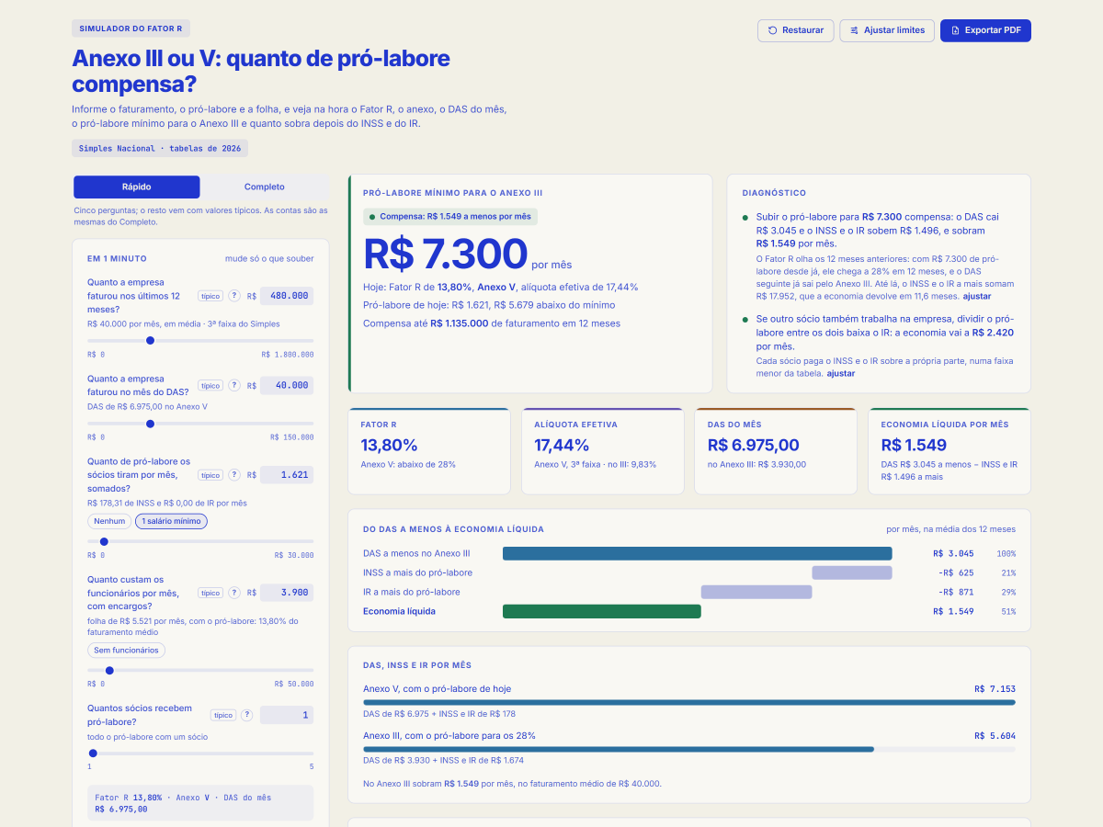Click the employee cost slider handle
The height and width of the screenshot is (827, 1103).
tap(108, 670)
